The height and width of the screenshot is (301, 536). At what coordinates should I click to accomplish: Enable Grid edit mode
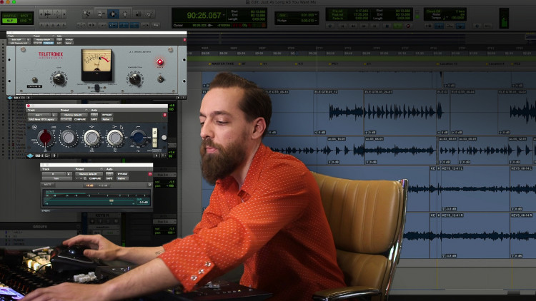[24, 21]
